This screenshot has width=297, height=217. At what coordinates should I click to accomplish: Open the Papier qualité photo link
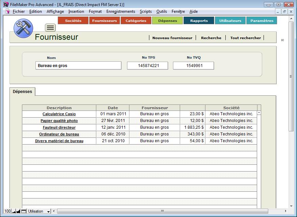click(x=59, y=121)
